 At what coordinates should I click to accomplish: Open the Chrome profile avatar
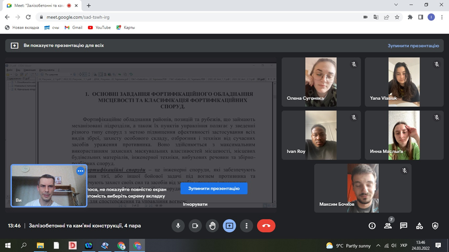[x=431, y=17]
